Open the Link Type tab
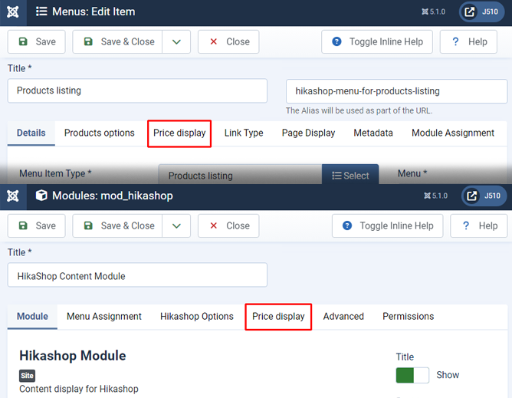This screenshot has width=512, height=398. 244,133
